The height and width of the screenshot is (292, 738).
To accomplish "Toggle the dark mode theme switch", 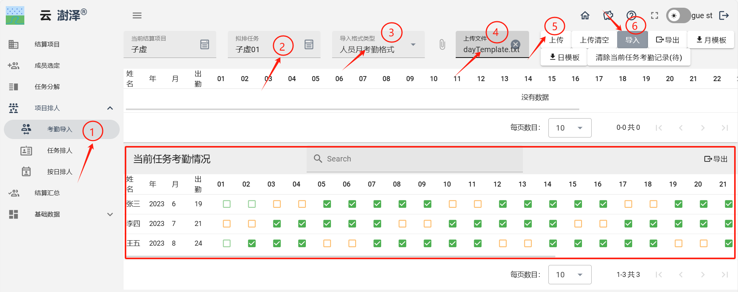I will (x=678, y=15).
